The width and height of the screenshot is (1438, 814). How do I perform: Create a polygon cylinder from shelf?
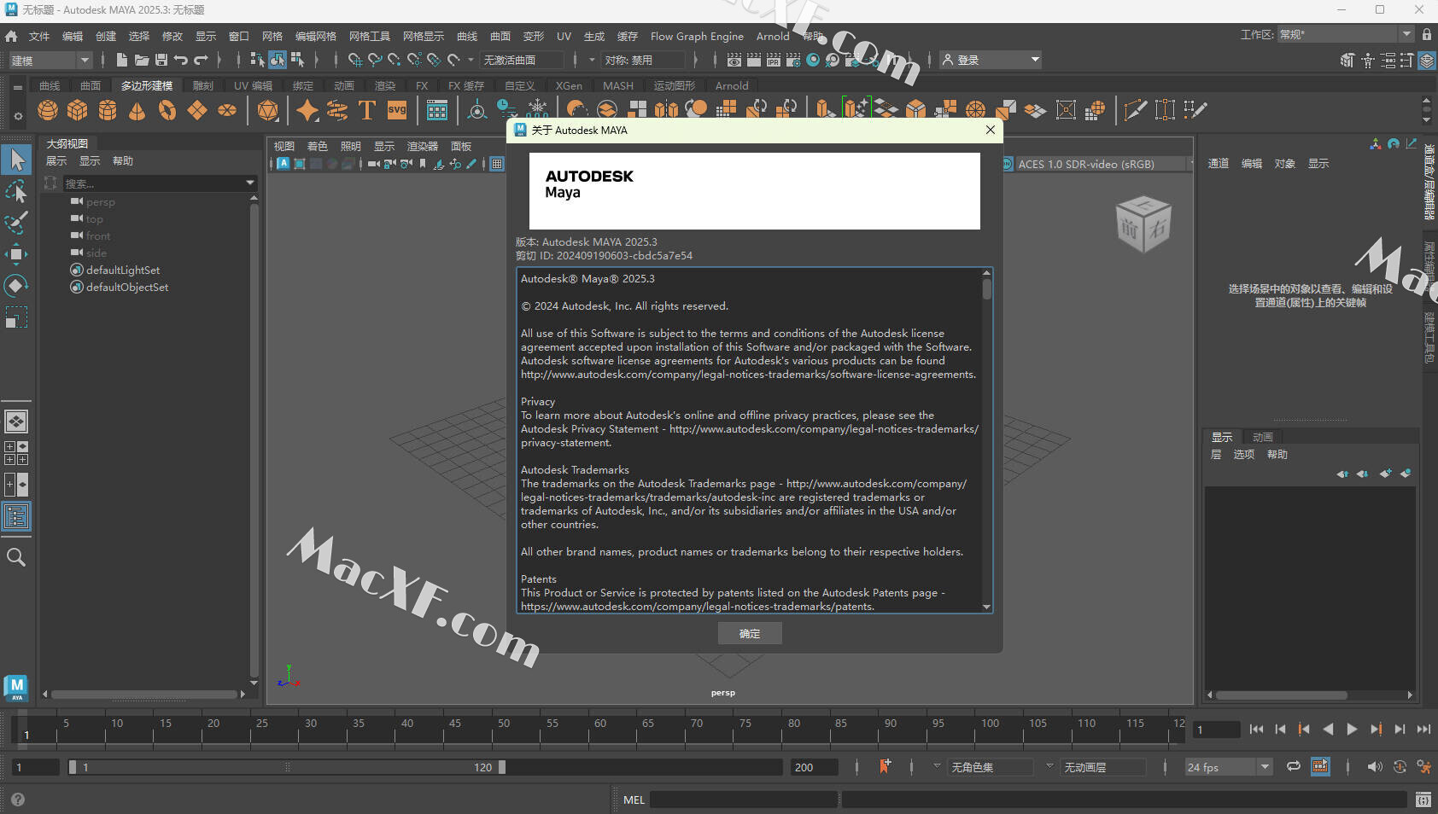pos(108,110)
